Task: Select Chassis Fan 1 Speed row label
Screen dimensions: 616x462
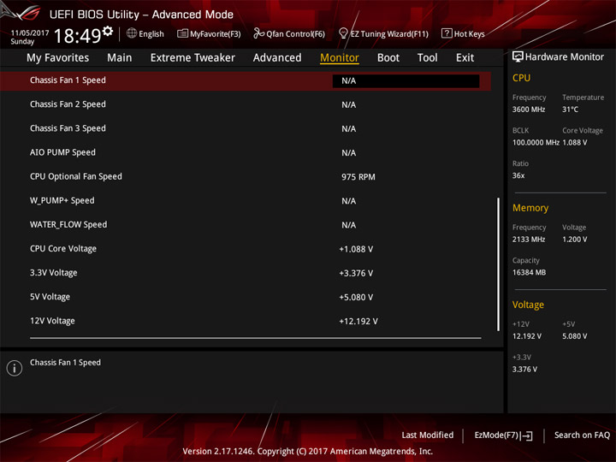Action: pos(68,80)
